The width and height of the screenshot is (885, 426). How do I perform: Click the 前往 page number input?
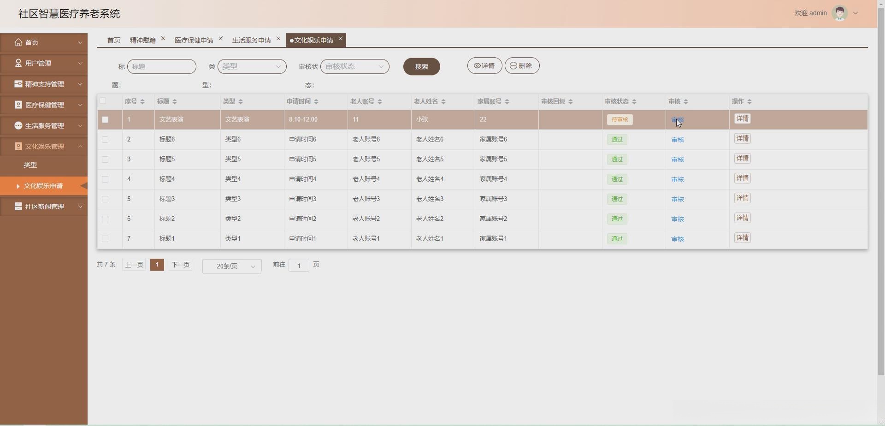pyautogui.click(x=299, y=265)
